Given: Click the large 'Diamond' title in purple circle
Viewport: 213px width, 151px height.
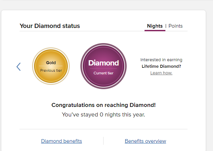Looking at the screenshot, I should (104, 63).
